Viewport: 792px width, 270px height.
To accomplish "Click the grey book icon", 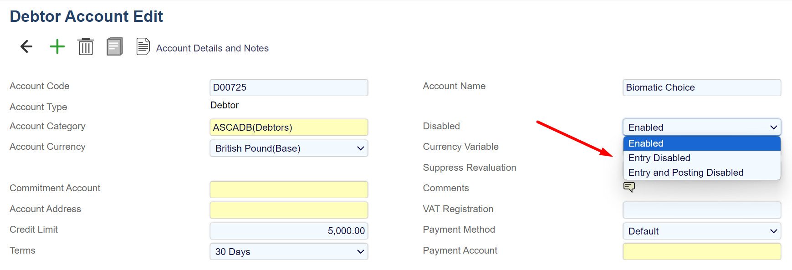I will tap(115, 46).
